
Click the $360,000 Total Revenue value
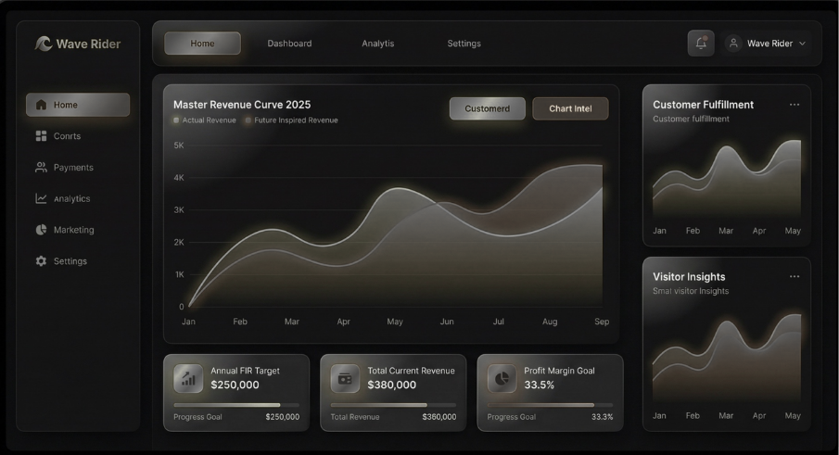point(439,417)
